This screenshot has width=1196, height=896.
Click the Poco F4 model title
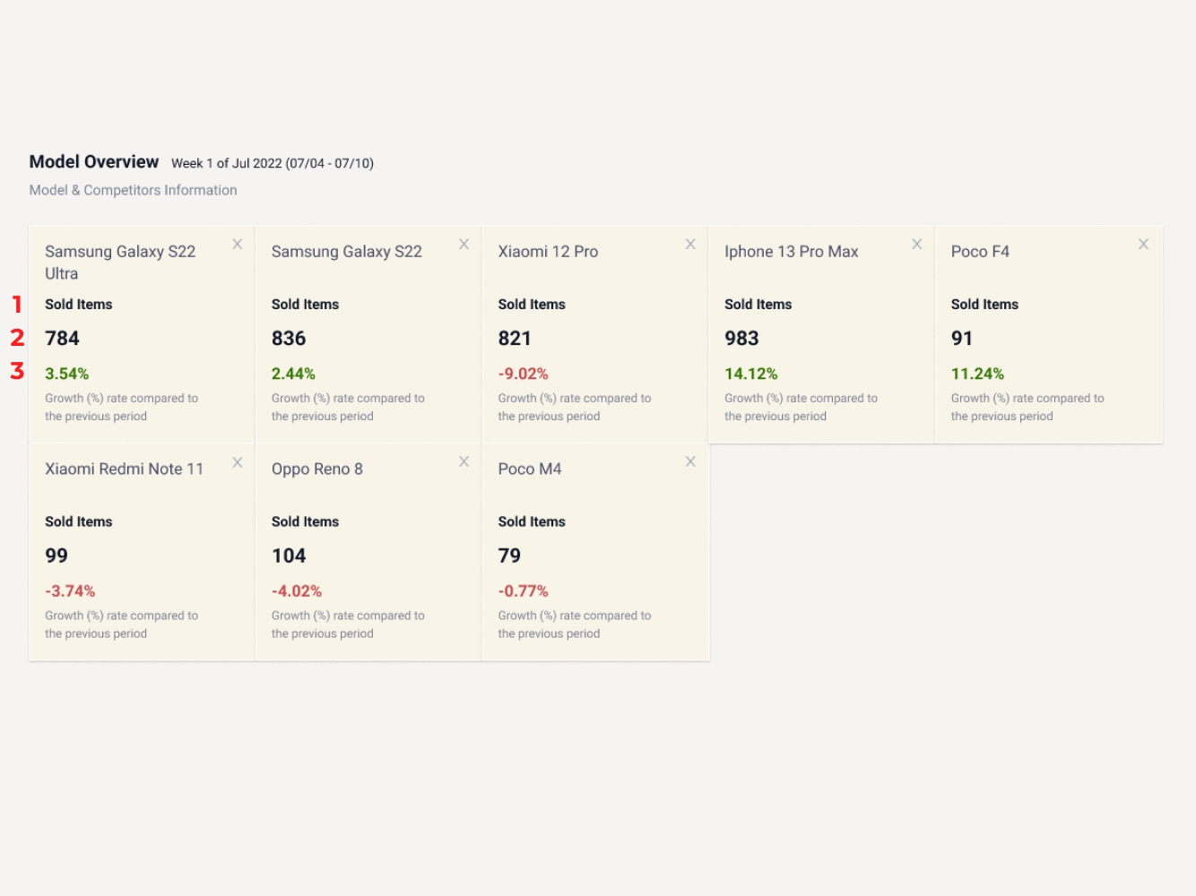pos(980,252)
